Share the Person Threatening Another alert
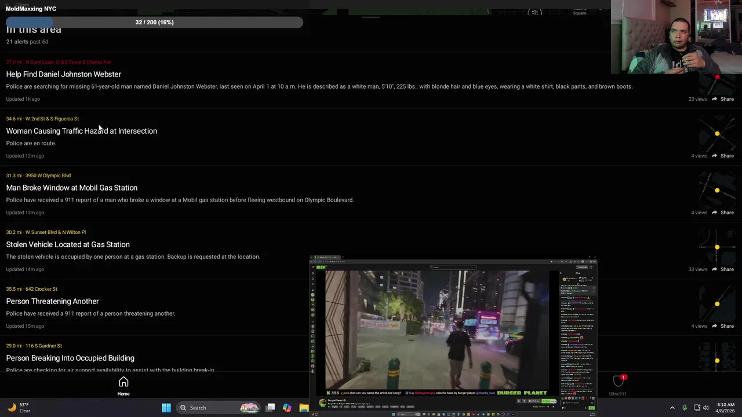Image resolution: width=742 pixels, height=417 pixels. click(723, 326)
